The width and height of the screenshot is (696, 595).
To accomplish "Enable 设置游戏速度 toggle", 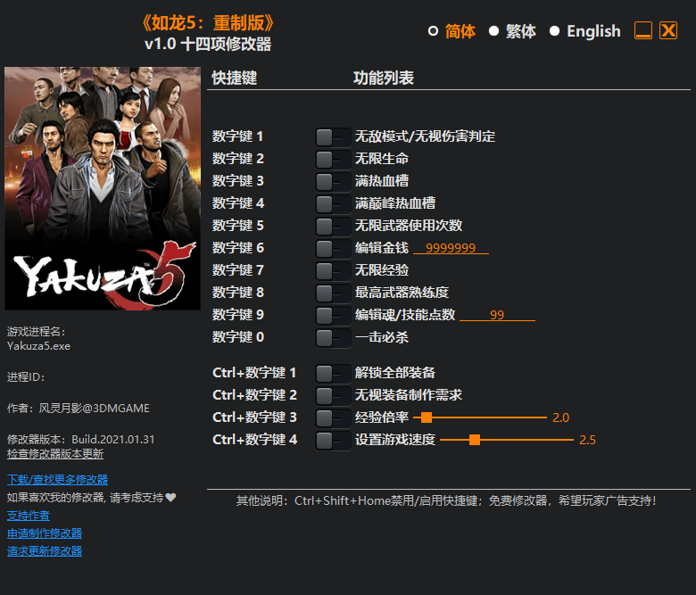I will tap(333, 441).
